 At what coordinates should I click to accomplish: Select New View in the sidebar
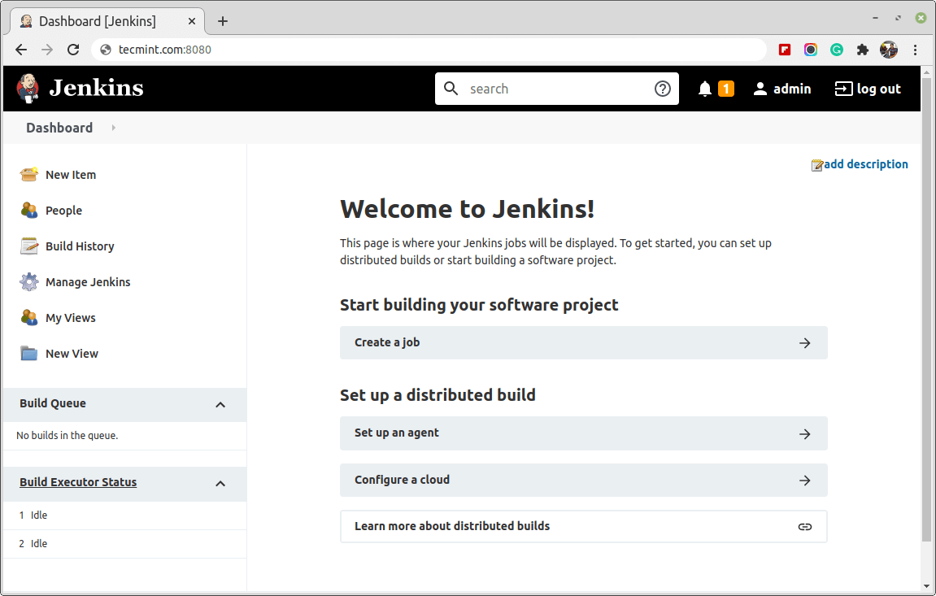coord(72,354)
